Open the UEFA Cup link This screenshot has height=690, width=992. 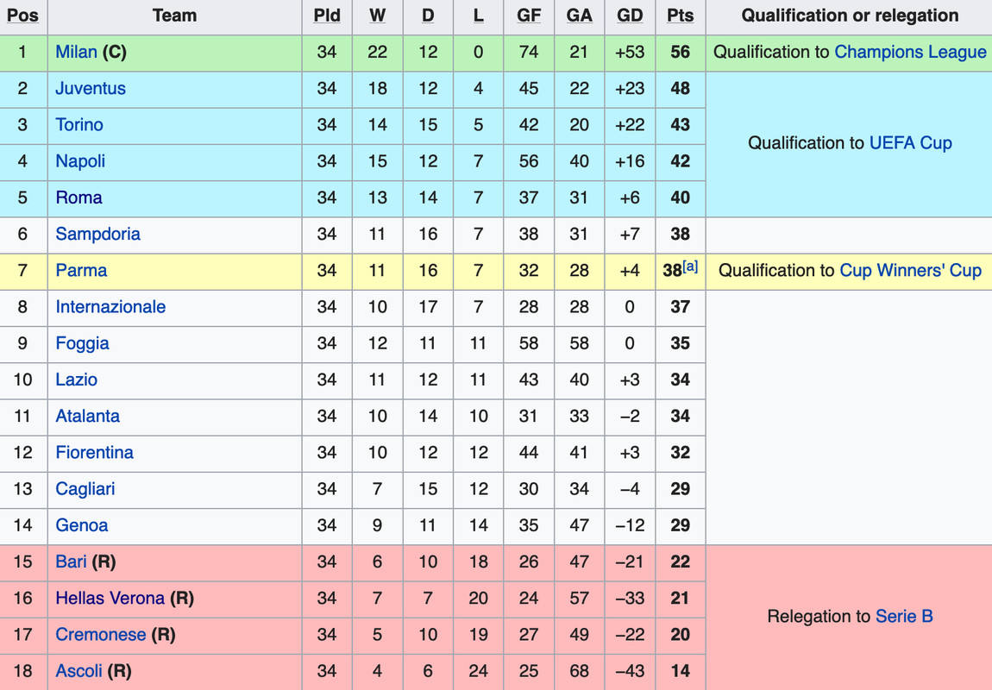coord(910,143)
